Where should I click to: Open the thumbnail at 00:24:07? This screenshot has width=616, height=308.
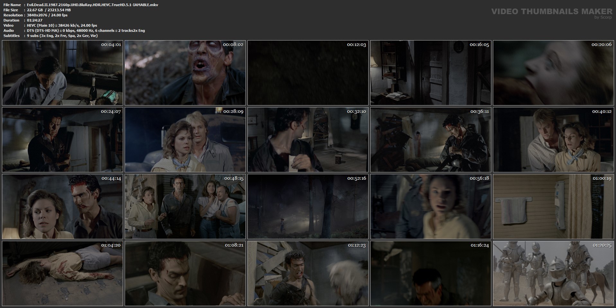pos(62,140)
